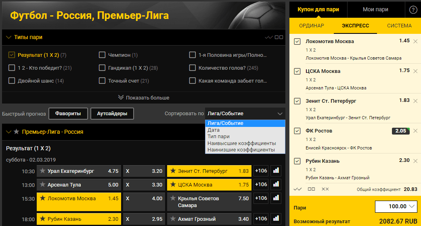Click the star icon beside Премьер-Лига - Россия

click(17, 132)
